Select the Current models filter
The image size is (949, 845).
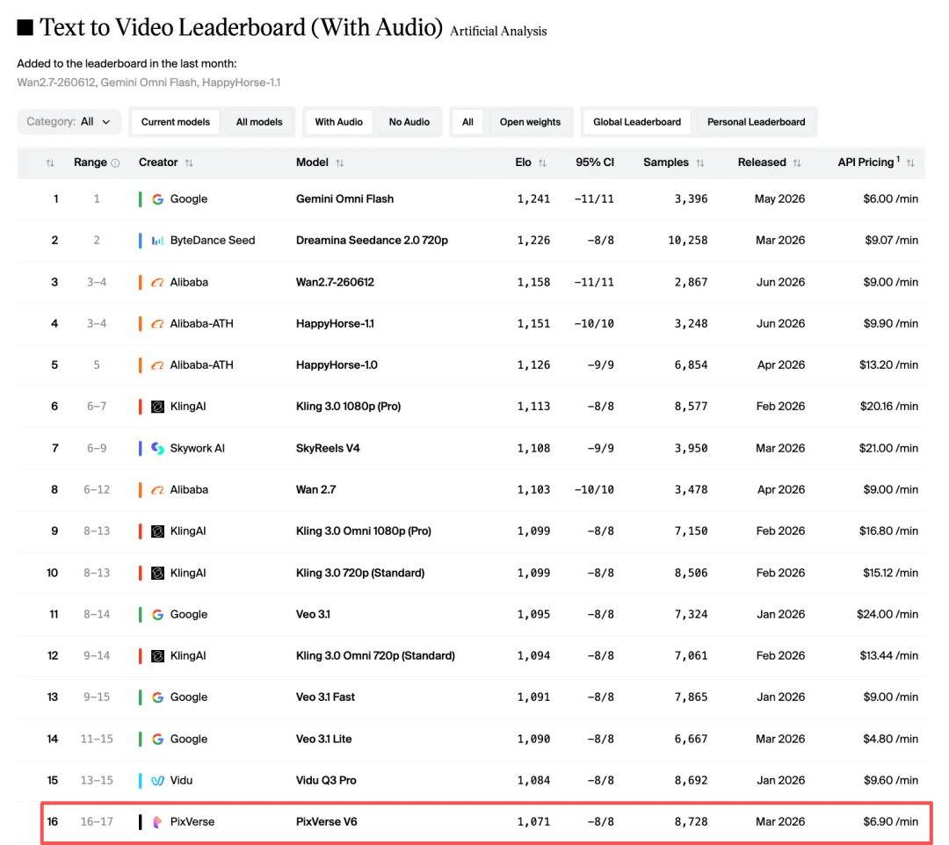(x=176, y=122)
